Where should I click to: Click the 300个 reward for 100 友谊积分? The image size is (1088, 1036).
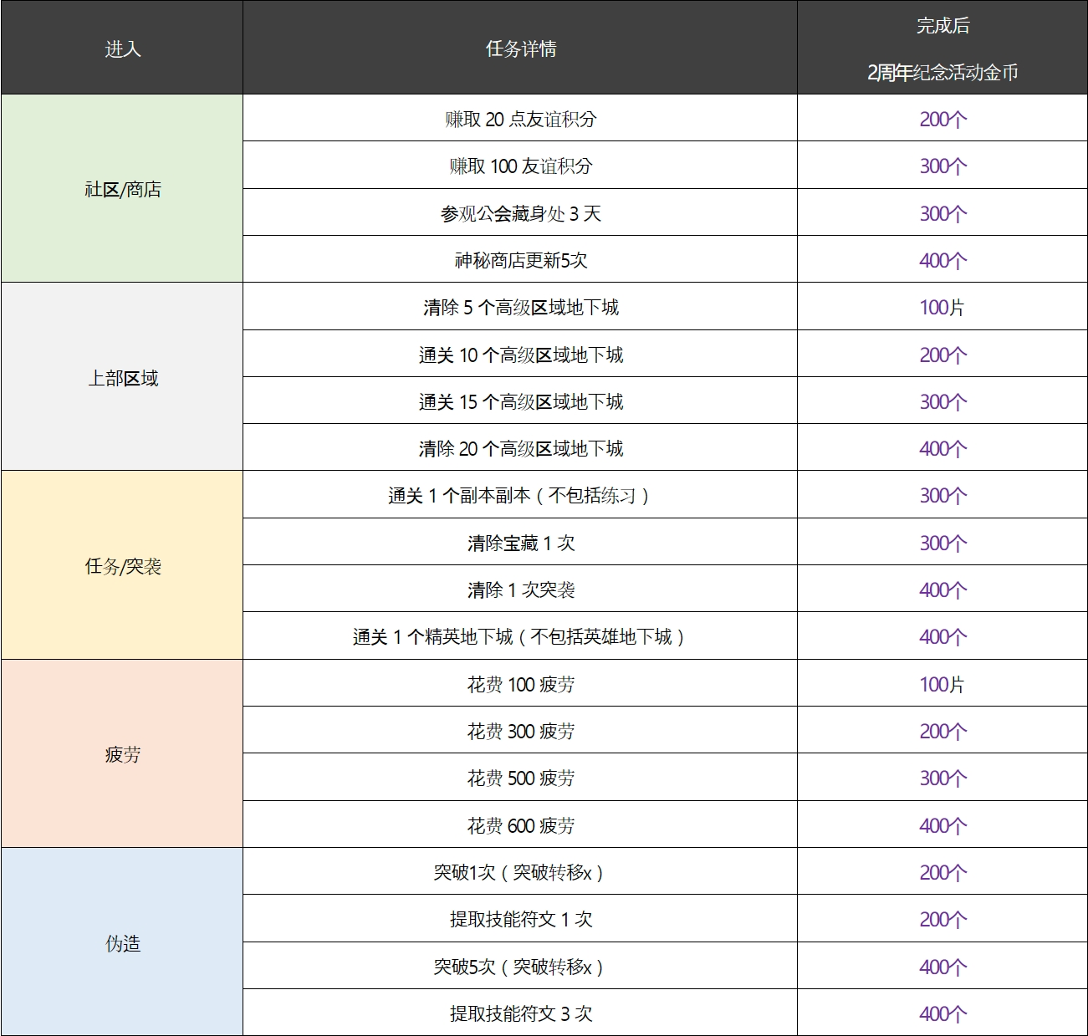point(942,166)
